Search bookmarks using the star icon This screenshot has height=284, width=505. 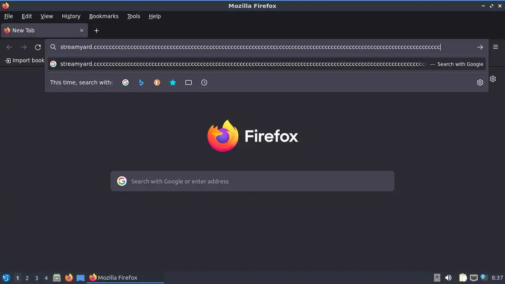[x=173, y=82]
